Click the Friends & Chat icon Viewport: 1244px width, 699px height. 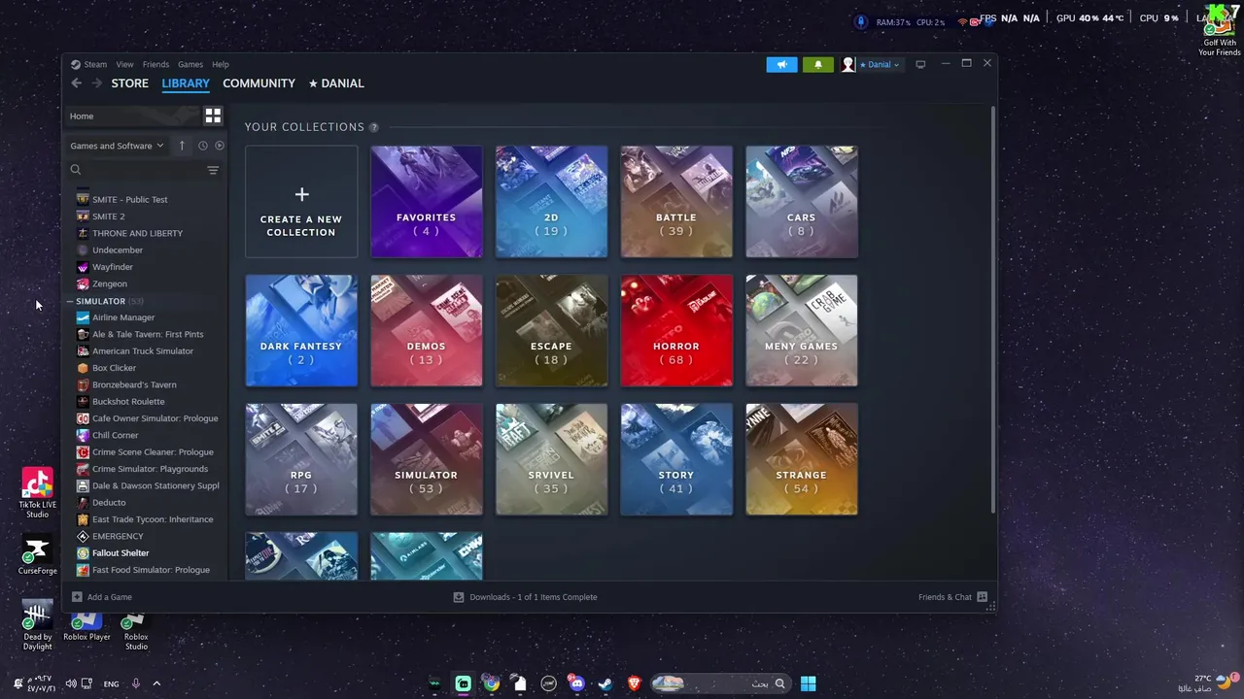coord(982,597)
